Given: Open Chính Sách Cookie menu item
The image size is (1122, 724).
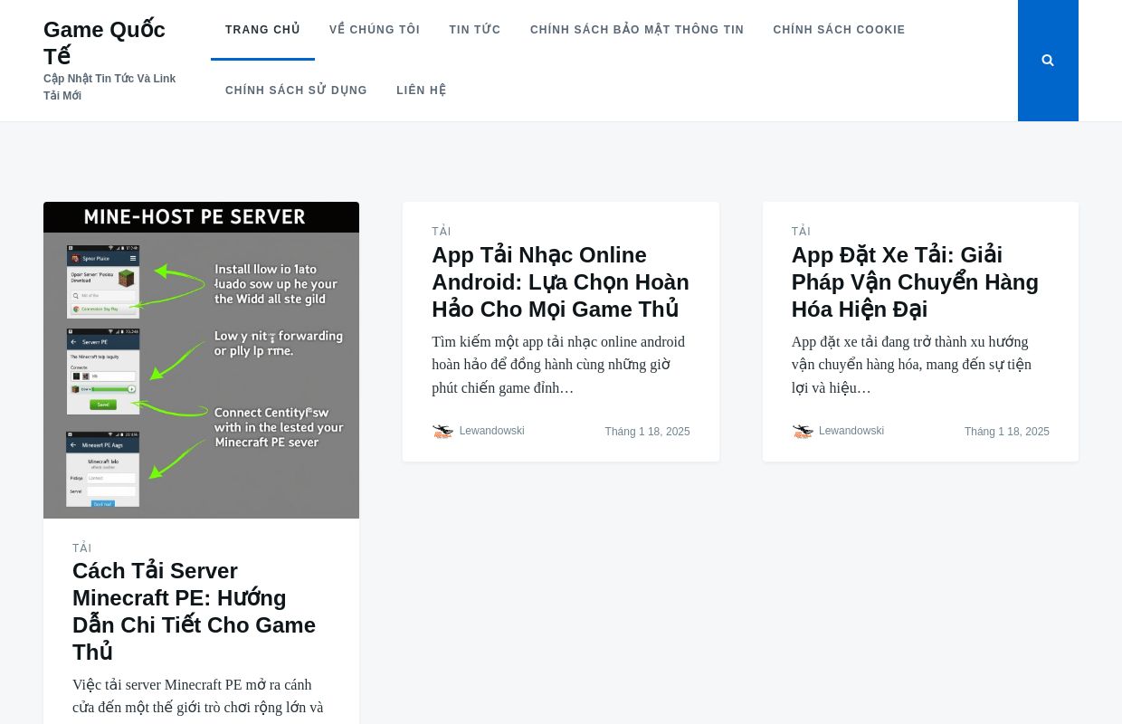Looking at the screenshot, I should point(839,30).
